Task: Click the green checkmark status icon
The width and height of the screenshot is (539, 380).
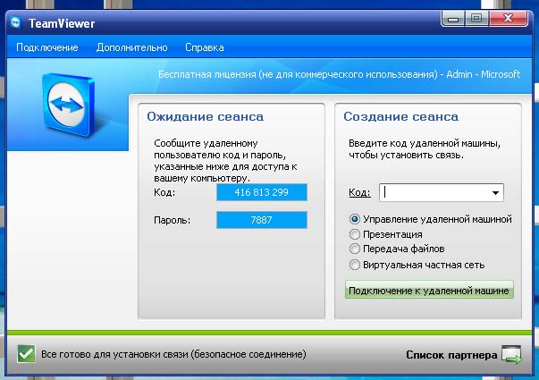Action: 26,354
